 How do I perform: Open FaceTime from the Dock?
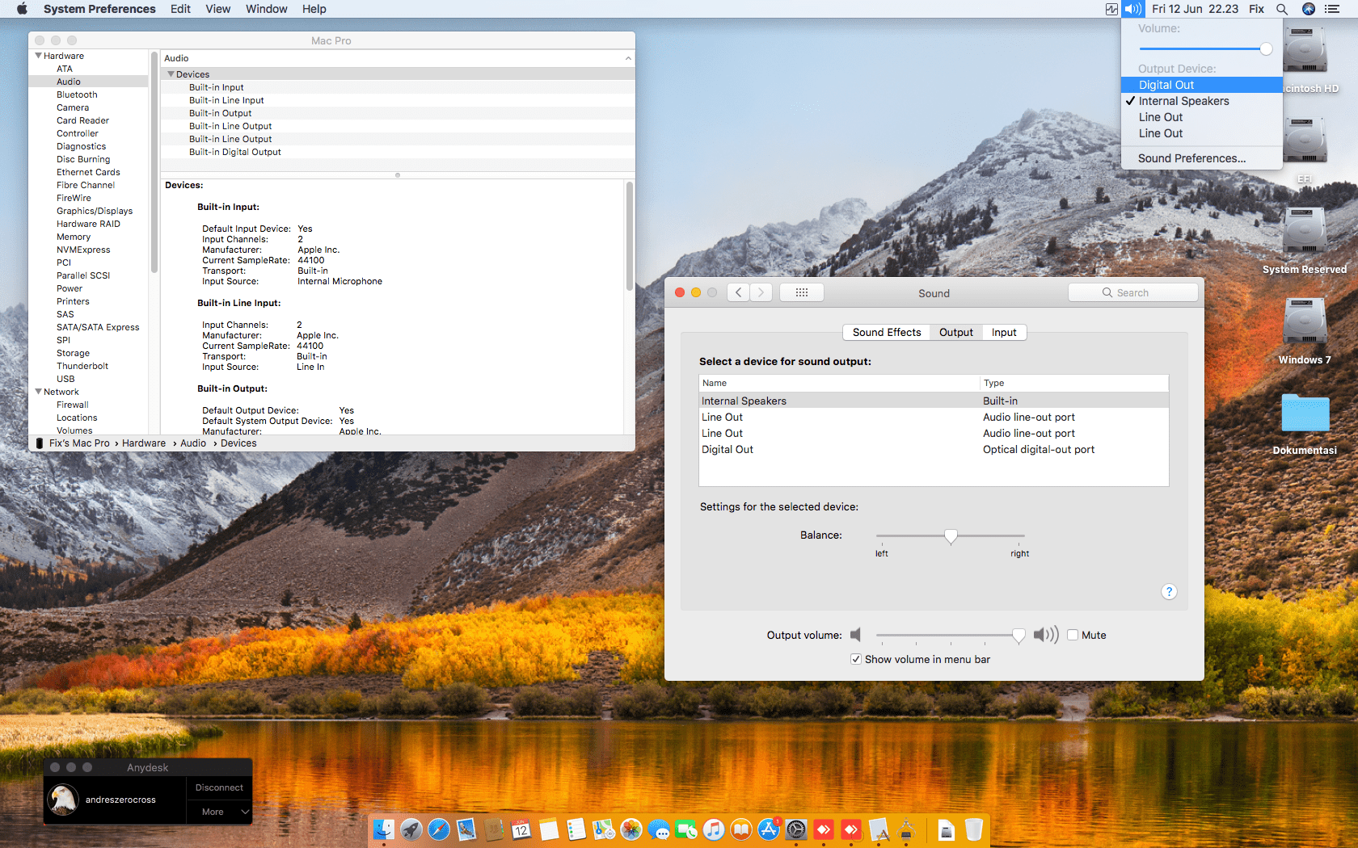click(686, 829)
